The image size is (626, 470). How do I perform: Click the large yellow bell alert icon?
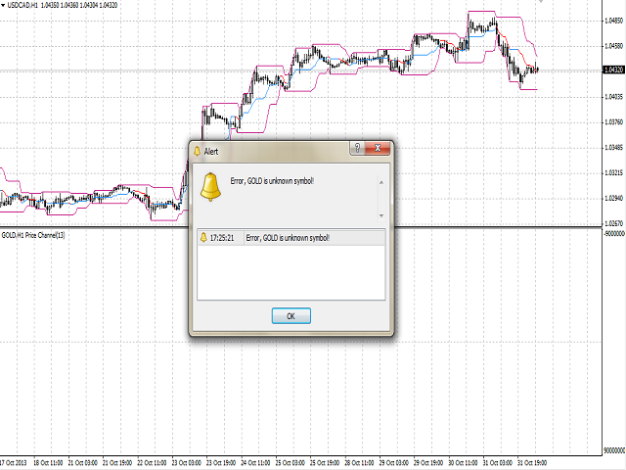210,187
